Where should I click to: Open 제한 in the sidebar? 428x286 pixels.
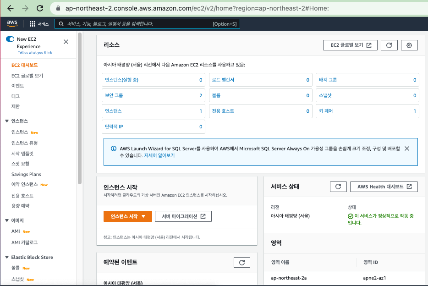point(16,106)
